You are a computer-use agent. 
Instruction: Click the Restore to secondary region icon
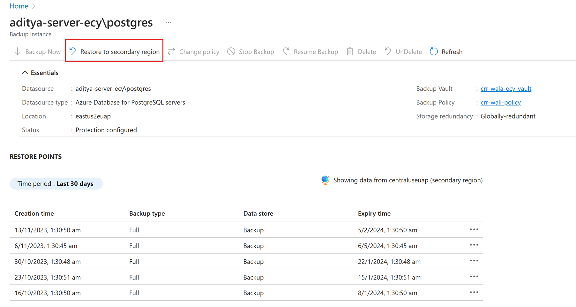[73, 51]
